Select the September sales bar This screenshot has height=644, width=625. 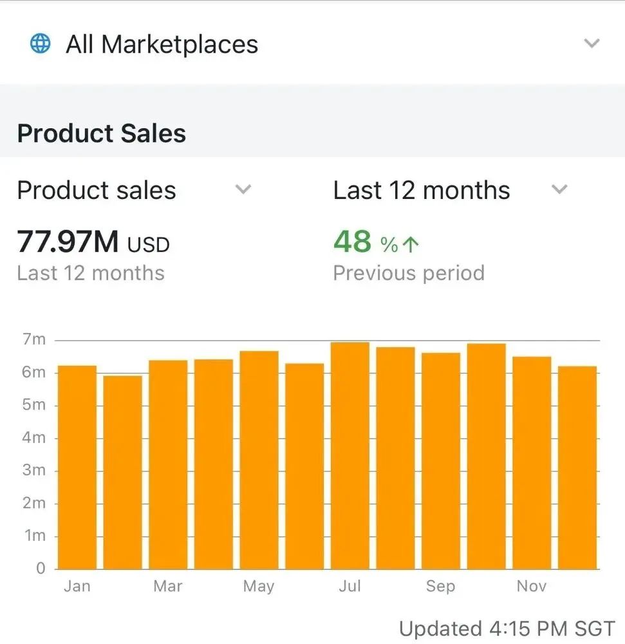[441, 460]
